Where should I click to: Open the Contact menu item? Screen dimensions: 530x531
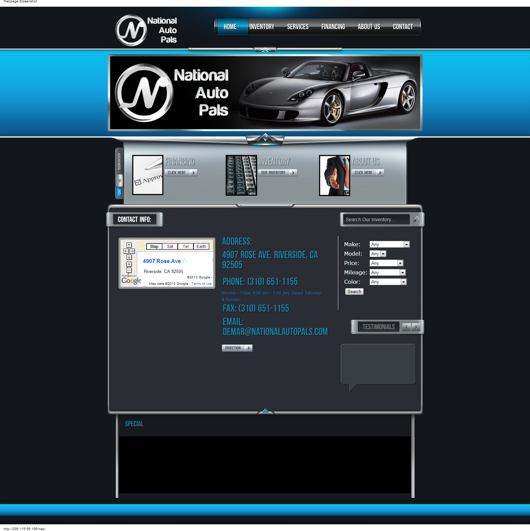coord(403,27)
